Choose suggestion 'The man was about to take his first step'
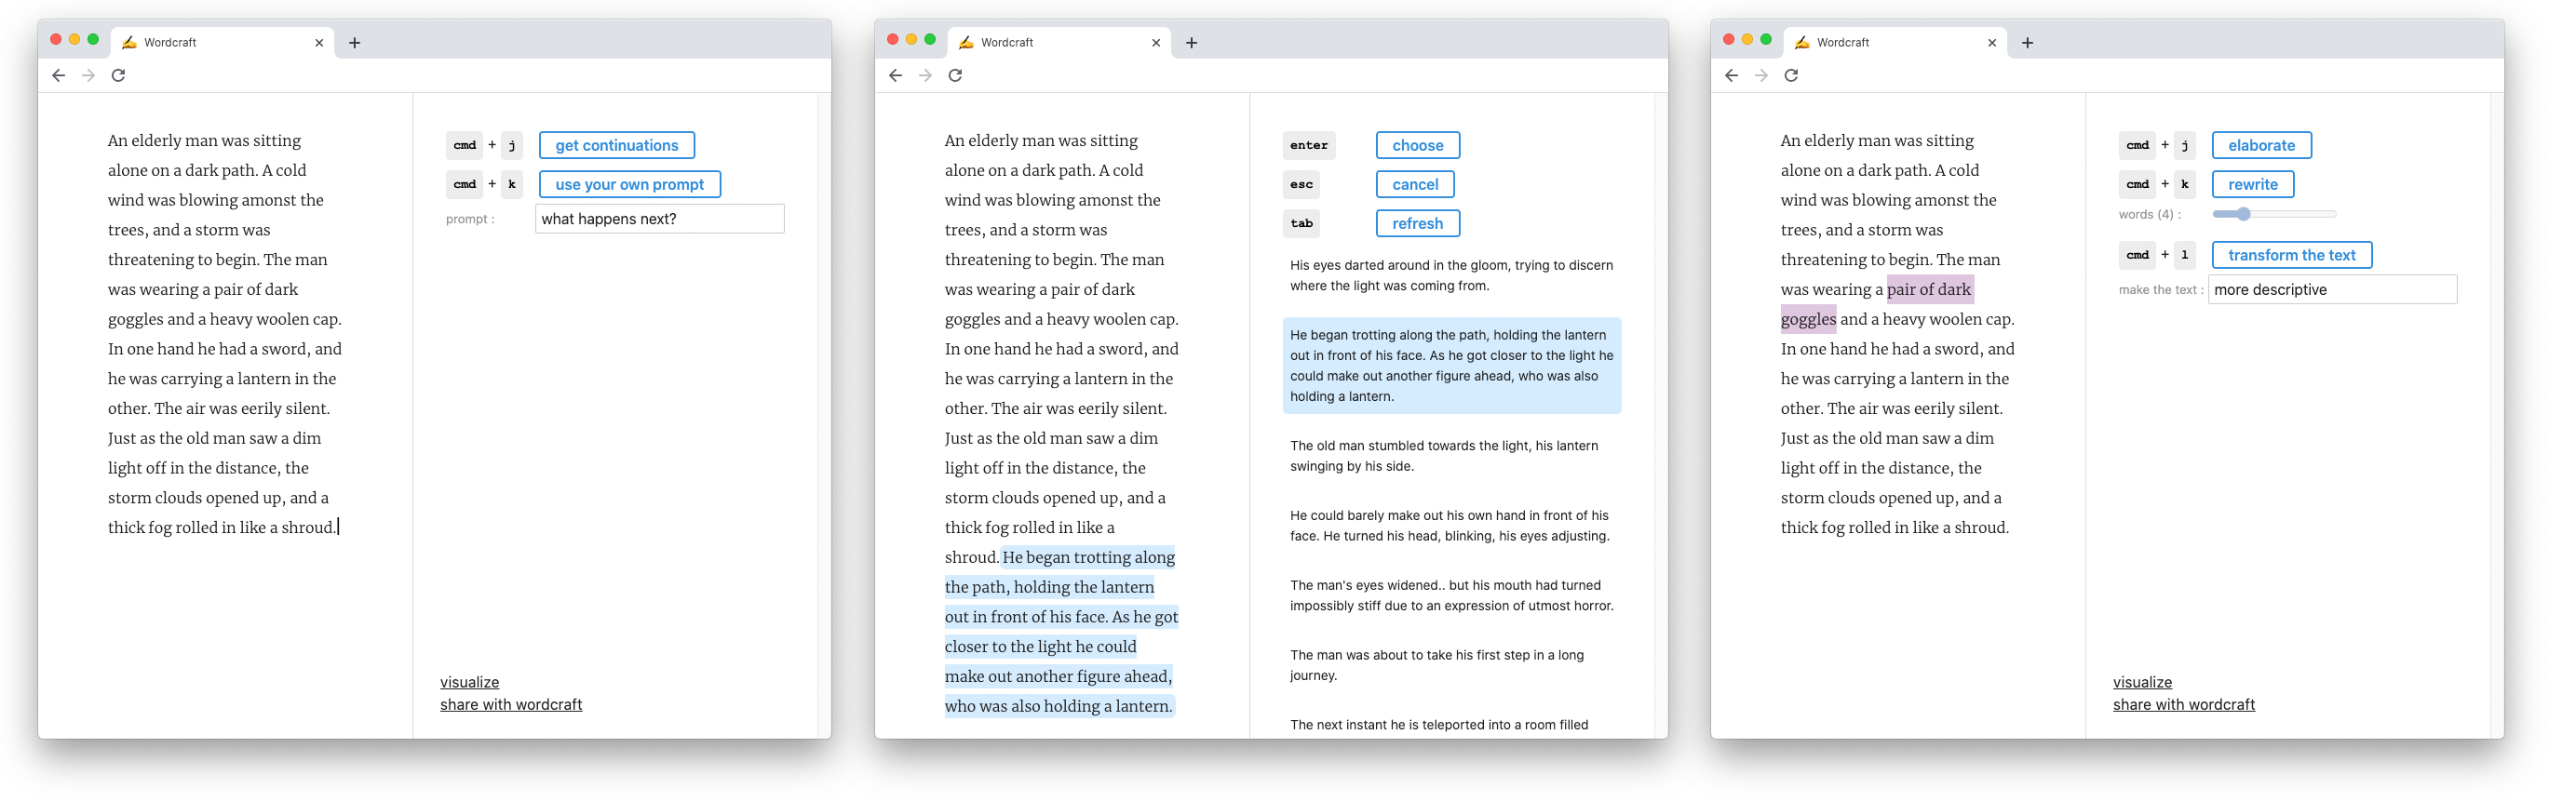This screenshot has width=2576, height=801. (x=1452, y=666)
